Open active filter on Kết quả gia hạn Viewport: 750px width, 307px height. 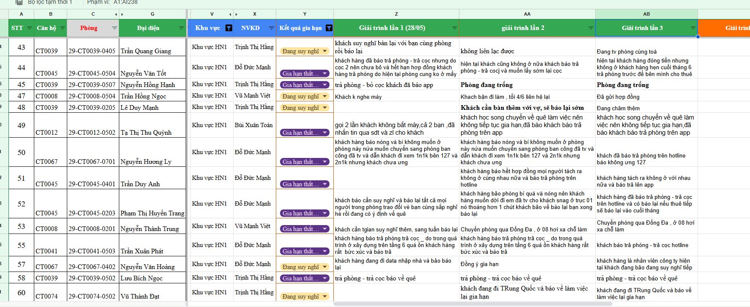[x=329, y=28]
